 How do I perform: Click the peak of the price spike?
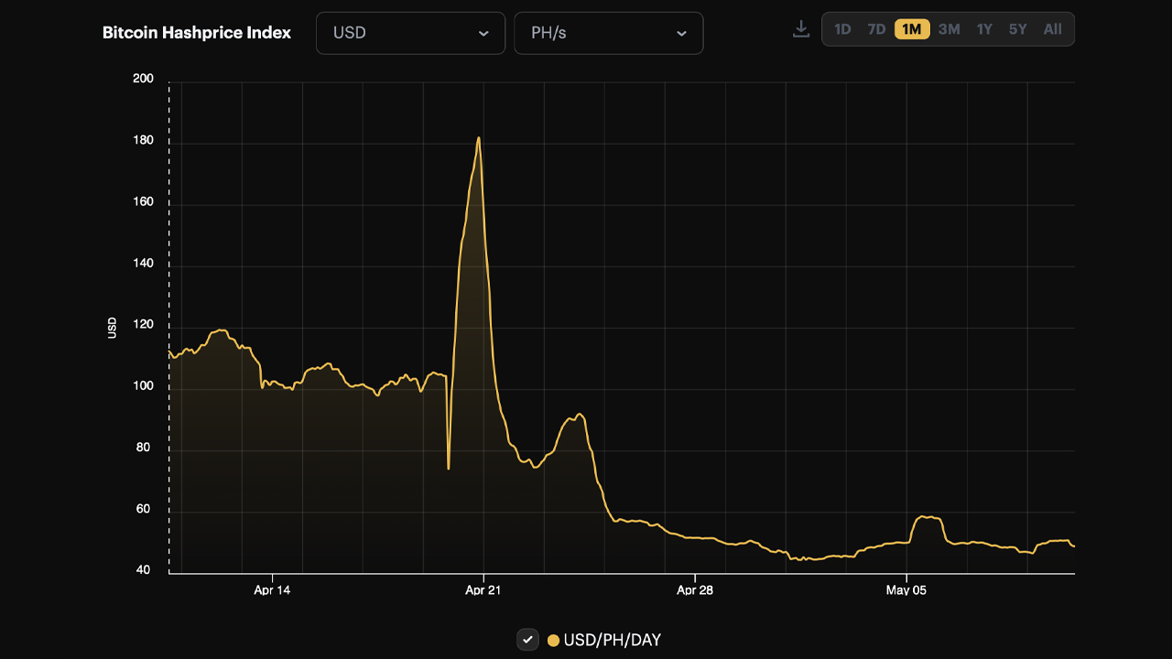click(480, 138)
